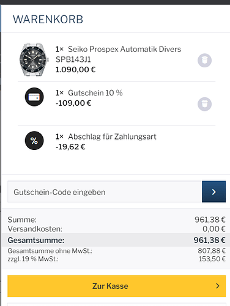Select the Gutschein 10 % item label
This screenshot has width=230, height=306.
pyautogui.click(x=95, y=93)
